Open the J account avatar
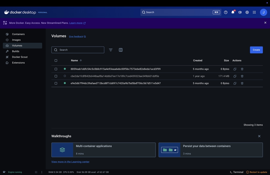270x175 pixels. (x=263, y=12)
